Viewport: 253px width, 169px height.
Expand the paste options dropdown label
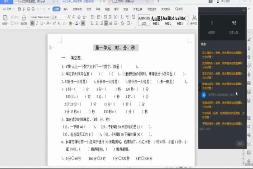(5, 24)
